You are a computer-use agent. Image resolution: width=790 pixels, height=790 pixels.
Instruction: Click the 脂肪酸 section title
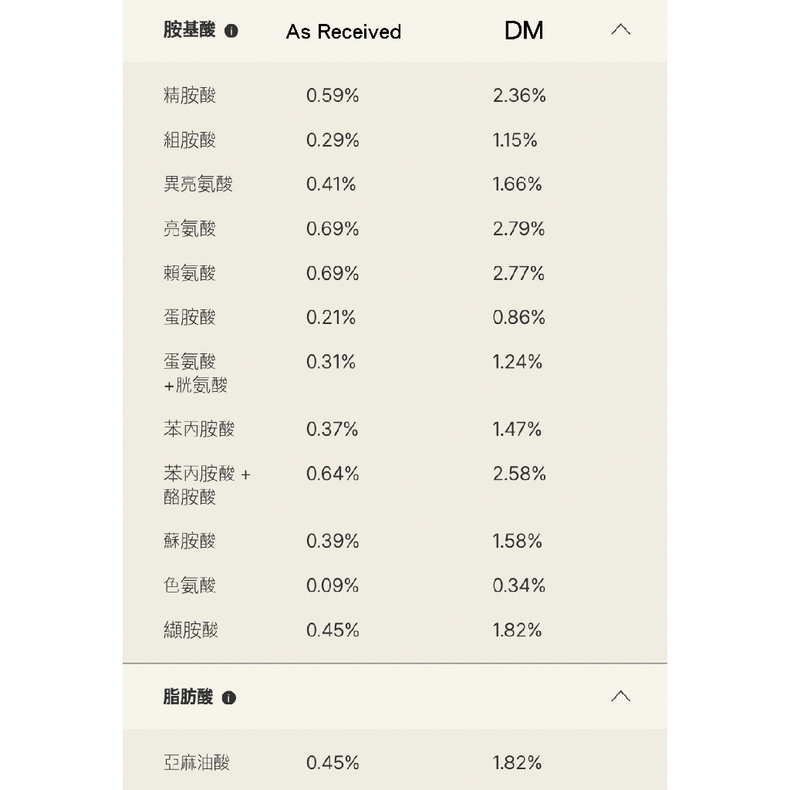188,697
